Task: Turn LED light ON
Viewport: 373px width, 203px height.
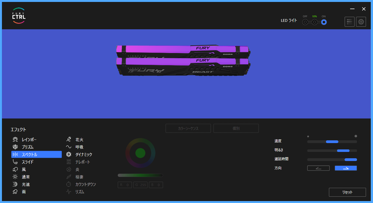Action: 324,22
